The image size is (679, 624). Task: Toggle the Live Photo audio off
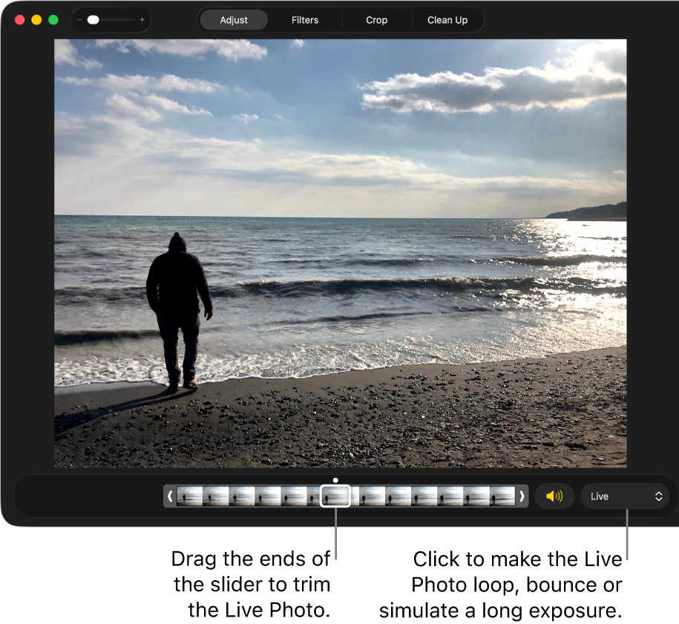click(x=554, y=496)
